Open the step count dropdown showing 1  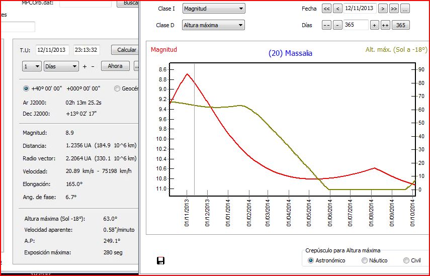[x=32, y=66]
